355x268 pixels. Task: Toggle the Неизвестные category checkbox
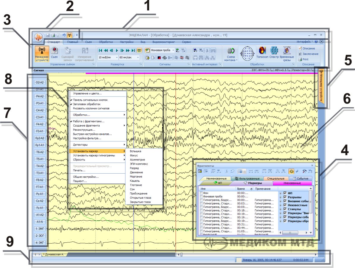285,205
